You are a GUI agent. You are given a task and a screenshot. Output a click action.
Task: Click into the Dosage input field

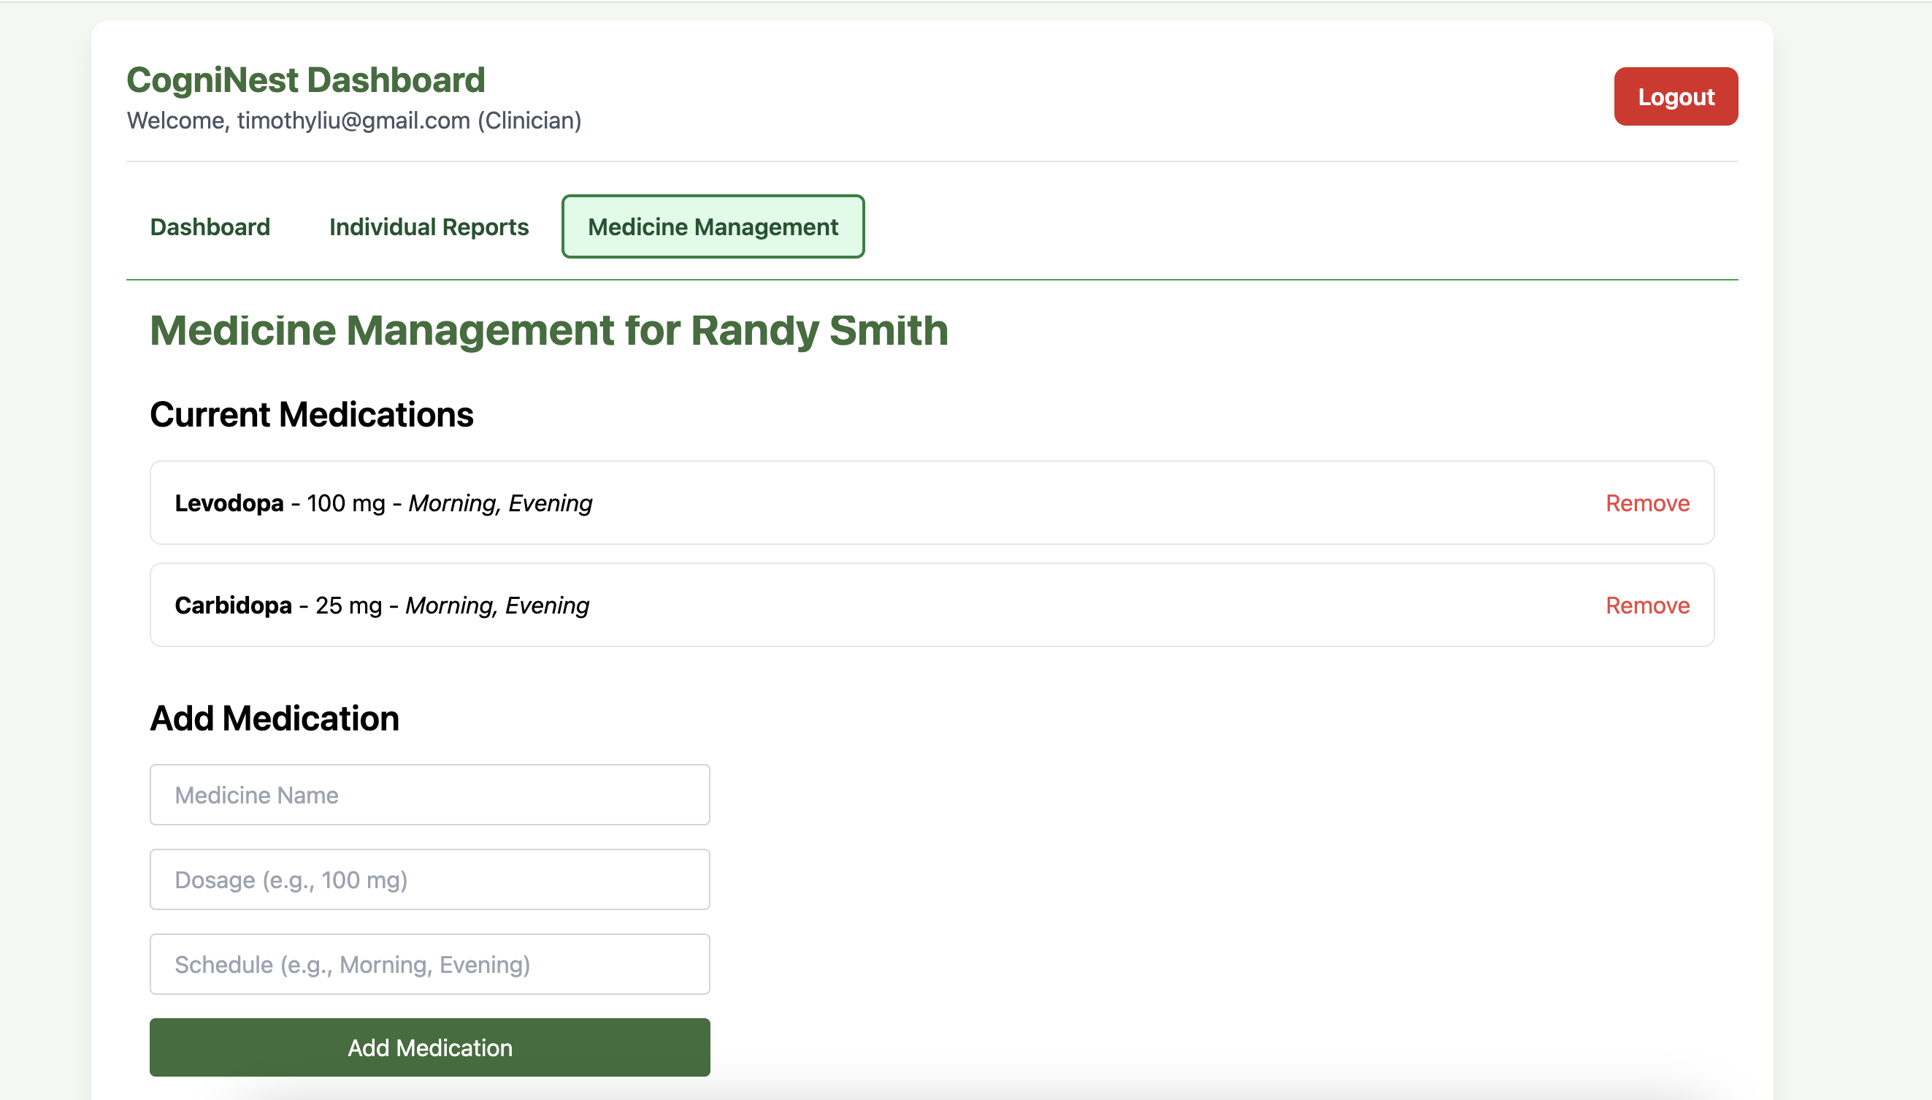coord(429,879)
